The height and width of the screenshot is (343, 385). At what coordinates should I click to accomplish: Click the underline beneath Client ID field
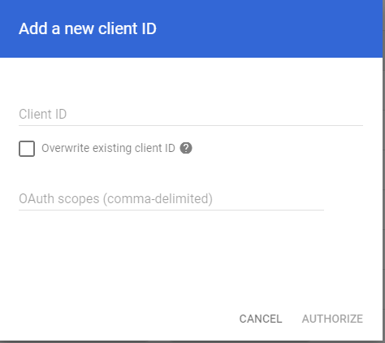click(191, 126)
